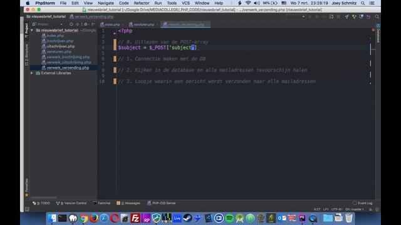
Task: Click the VCS commit changes icon
Action: (354, 17)
